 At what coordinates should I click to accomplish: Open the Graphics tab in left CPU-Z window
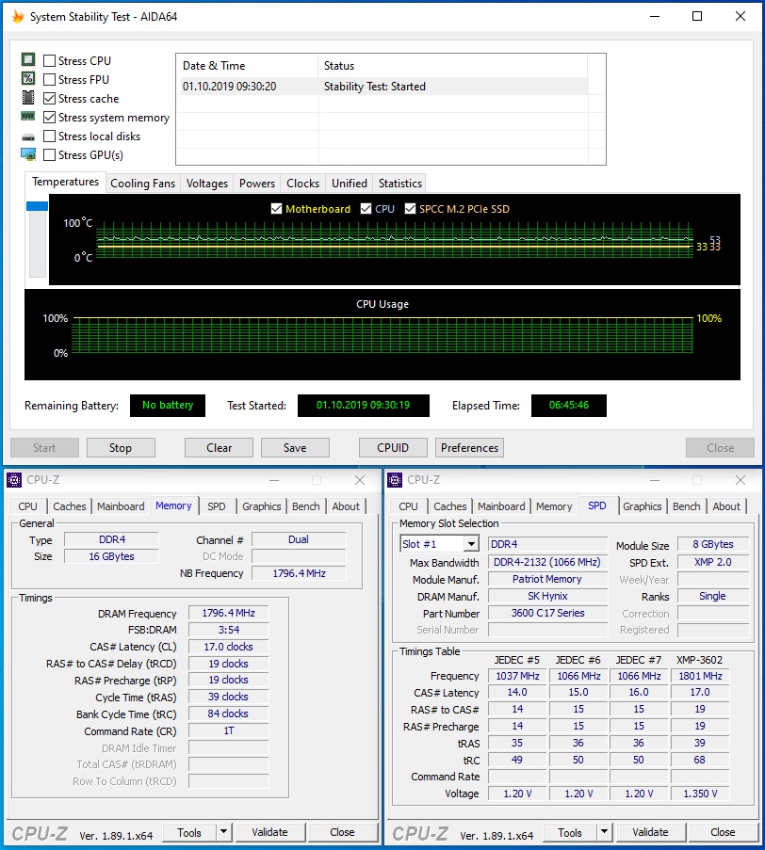(x=262, y=506)
